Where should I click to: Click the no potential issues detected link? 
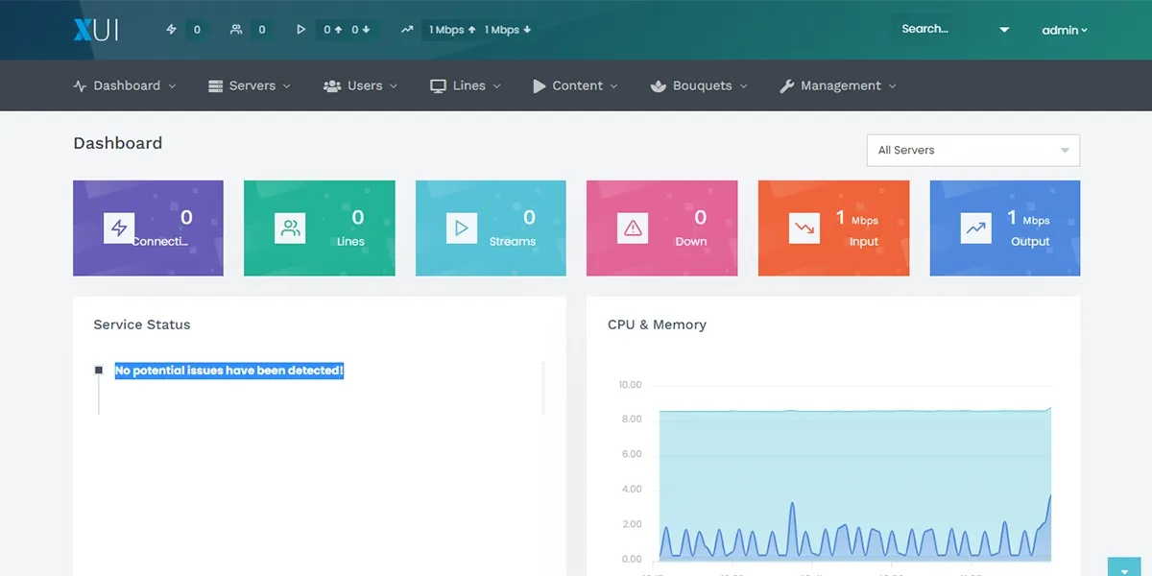pos(228,370)
